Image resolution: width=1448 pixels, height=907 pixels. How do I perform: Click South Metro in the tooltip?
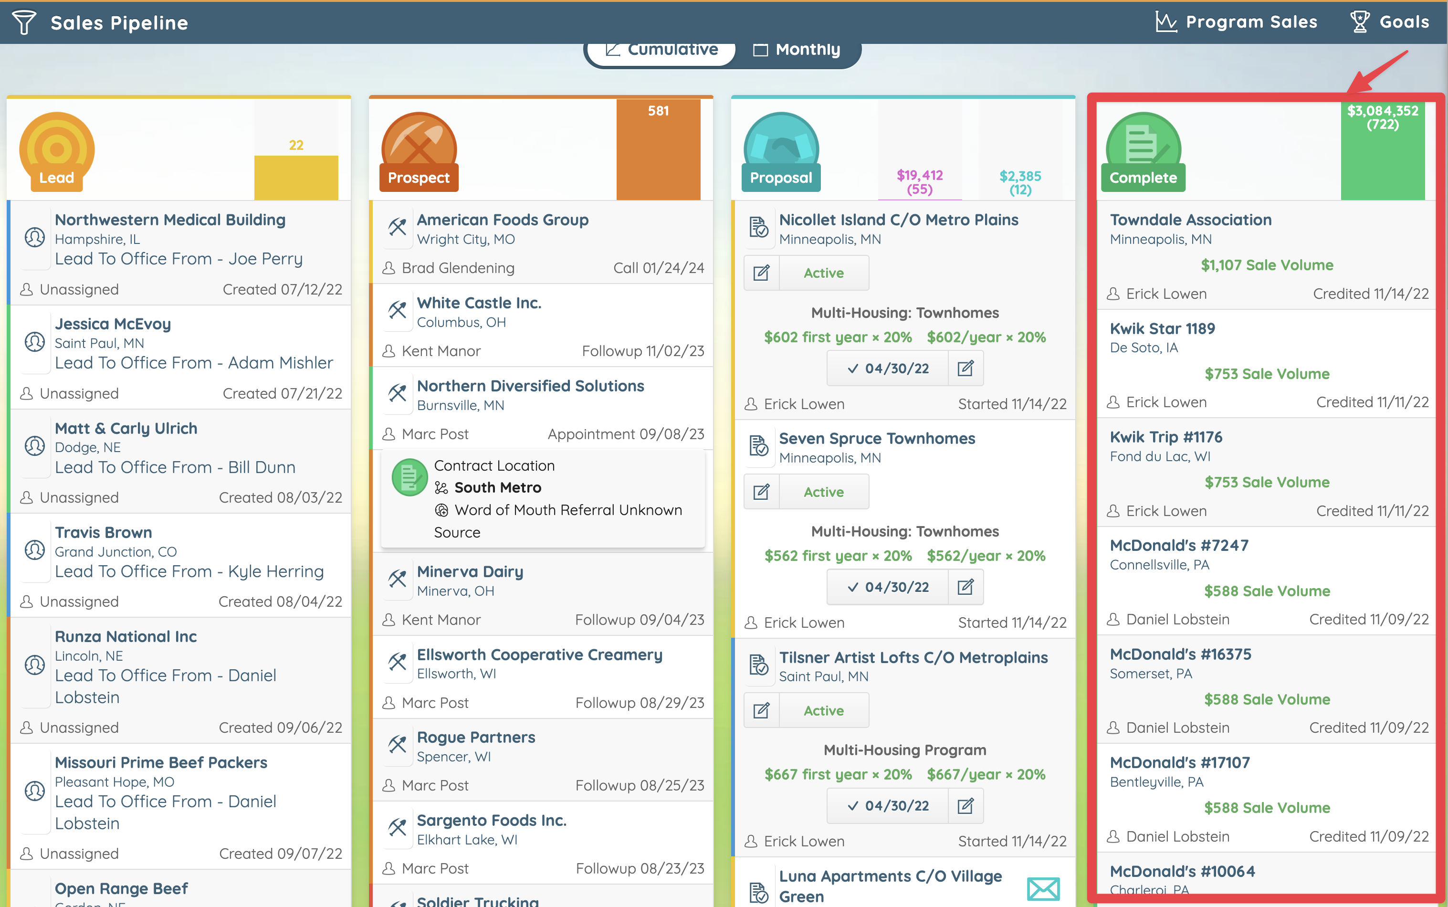tap(498, 487)
